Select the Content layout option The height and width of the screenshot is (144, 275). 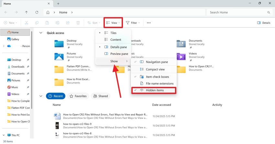[x=113, y=40]
